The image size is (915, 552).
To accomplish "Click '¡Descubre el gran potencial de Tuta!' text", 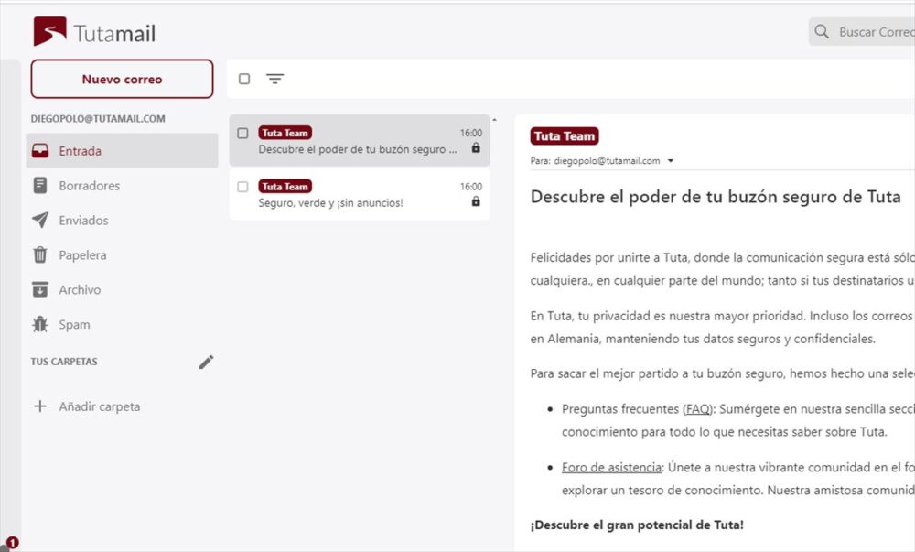I will (x=637, y=525).
